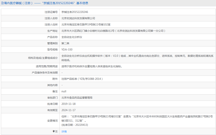Click the registrant address value in 注册人住所 row
Screen dimensions: 216x135
point(86,24)
